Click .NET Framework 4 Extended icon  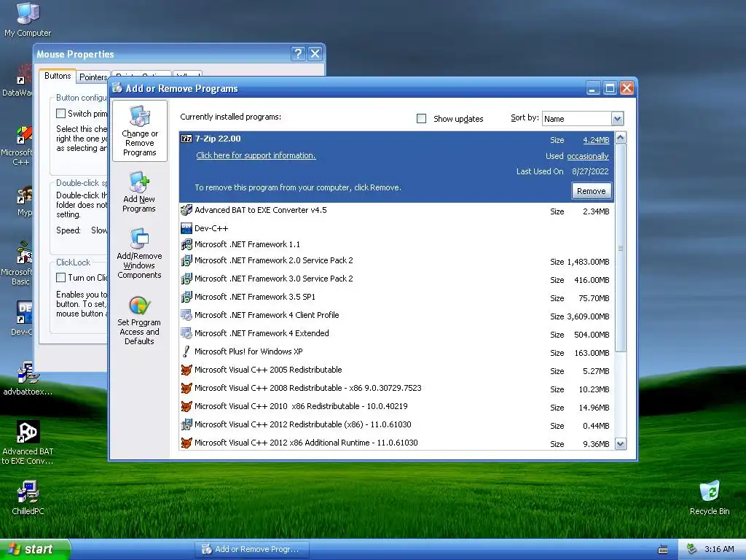pos(186,333)
